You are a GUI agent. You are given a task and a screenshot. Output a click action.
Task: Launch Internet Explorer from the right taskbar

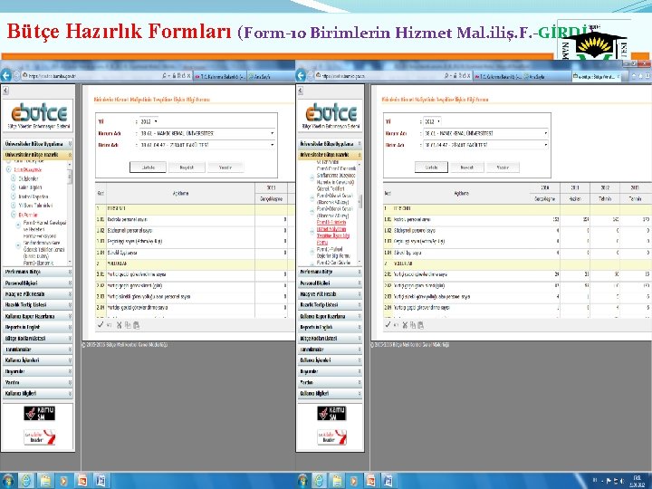tap(319, 481)
